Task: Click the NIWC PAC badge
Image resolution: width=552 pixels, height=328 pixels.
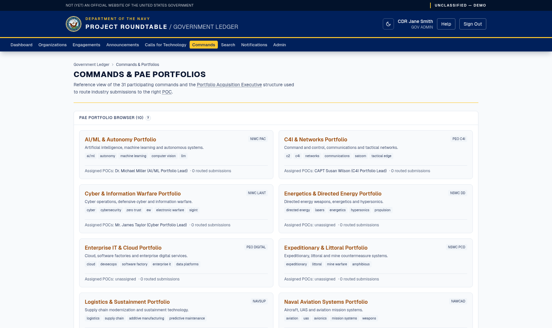Action: (x=258, y=139)
